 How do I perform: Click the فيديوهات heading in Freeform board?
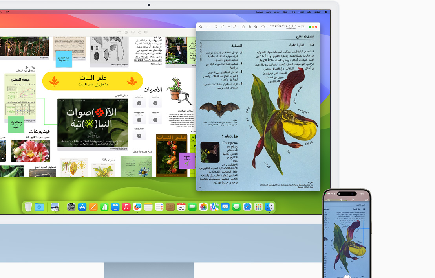(x=39, y=131)
